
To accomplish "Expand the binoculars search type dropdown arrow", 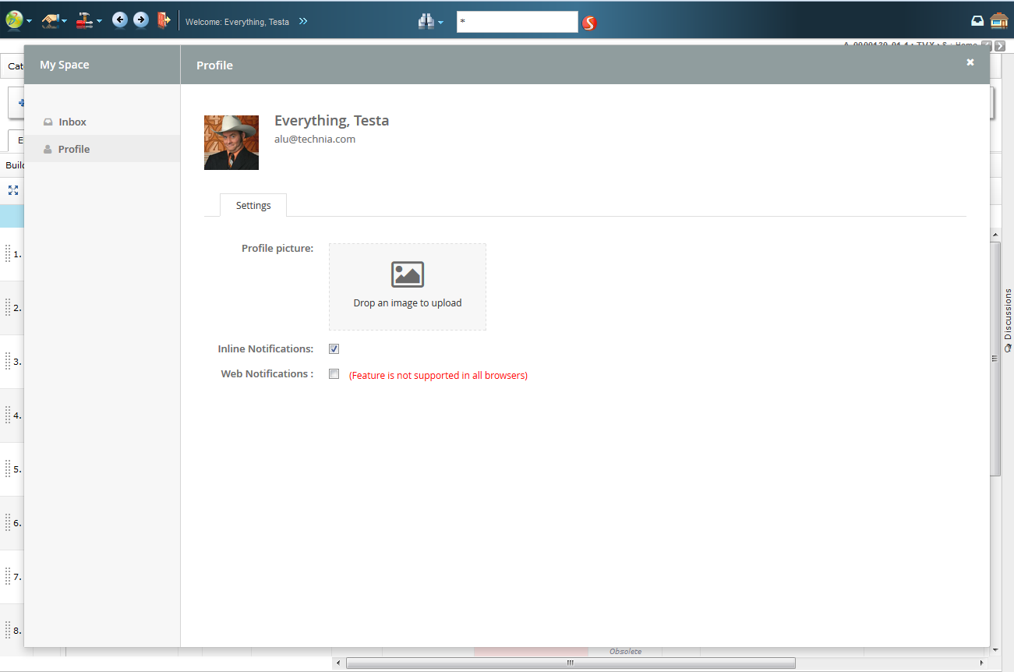I will pos(441,23).
